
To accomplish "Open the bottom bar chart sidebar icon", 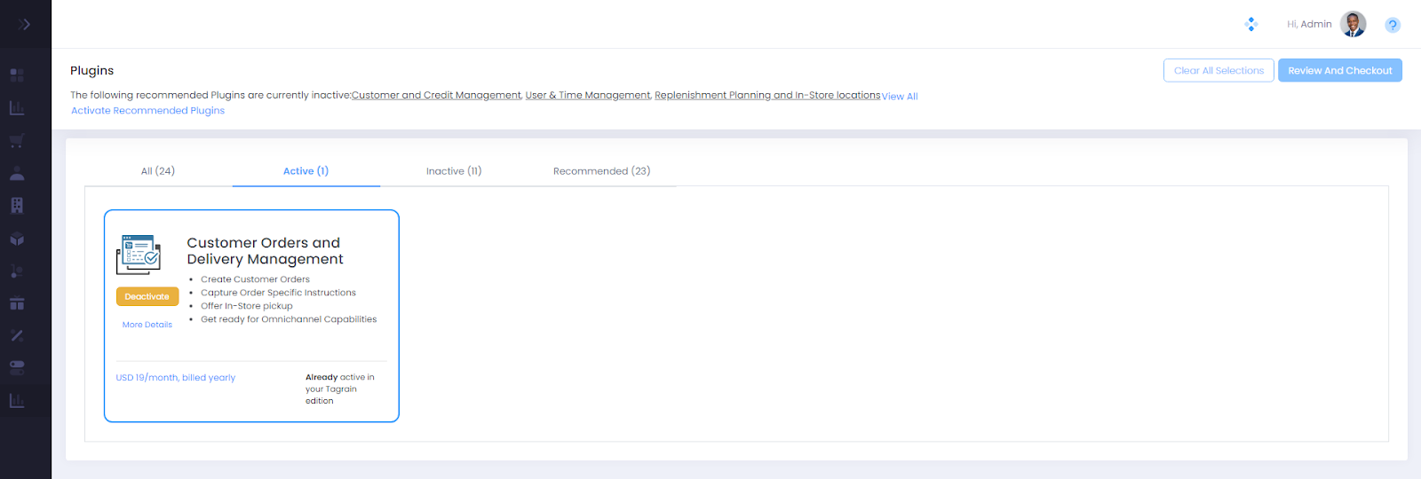I will (17, 400).
